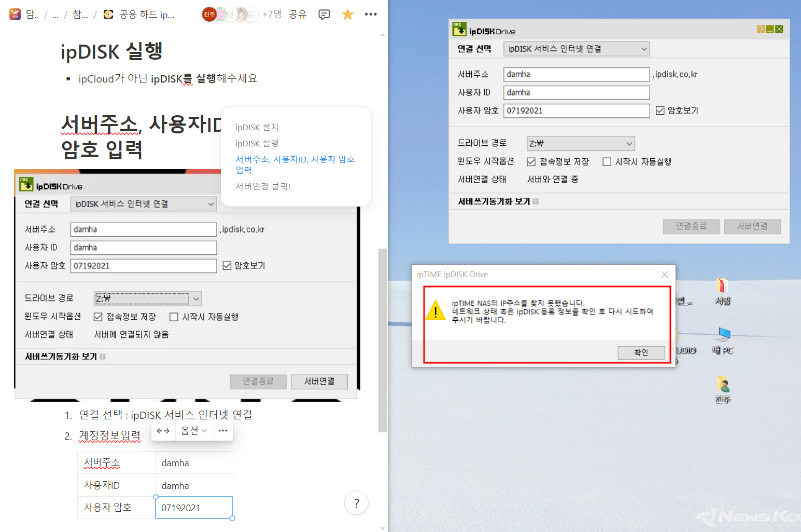The width and height of the screenshot is (801, 532).
Task: Jump to ipDISK 설치 in table of contents
Action: coord(257,127)
